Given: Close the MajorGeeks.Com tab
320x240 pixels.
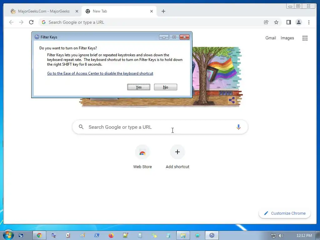Looking at the screenshot, I should click(77, 12).
